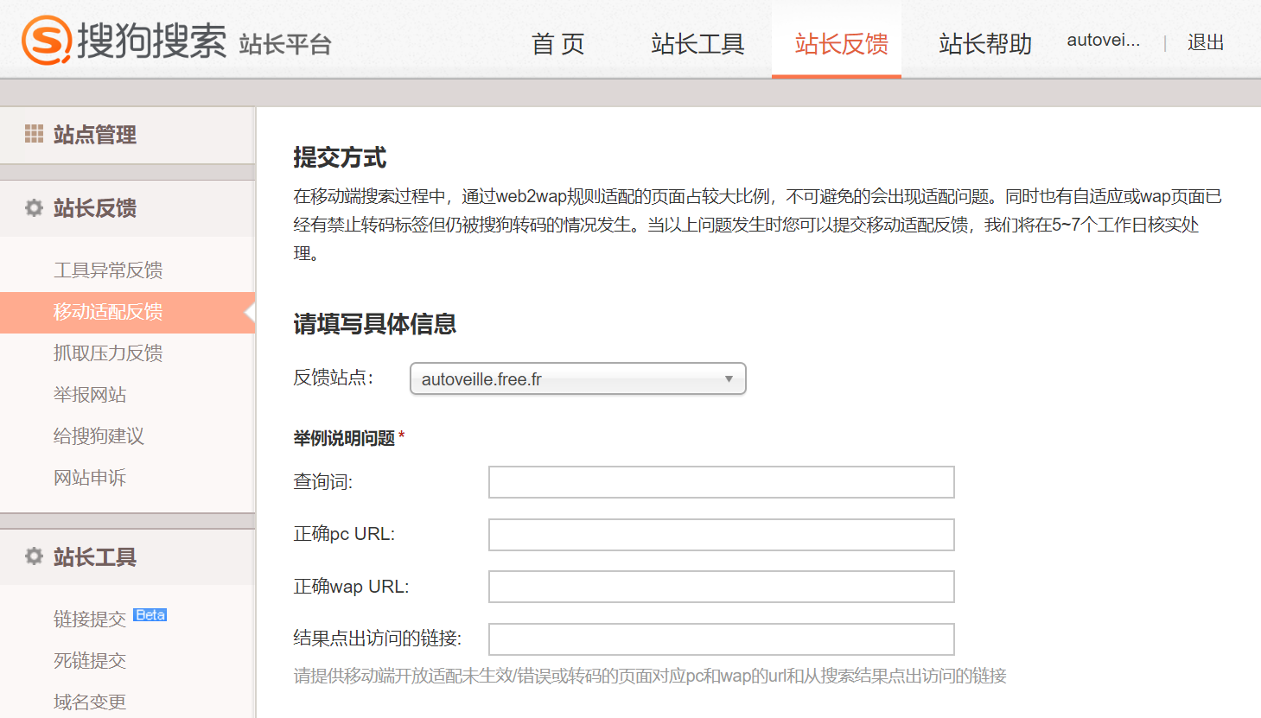The image size is (1261, 718).
Task: Click the gear icon beside 站长反馈
Action: [33, 208]
